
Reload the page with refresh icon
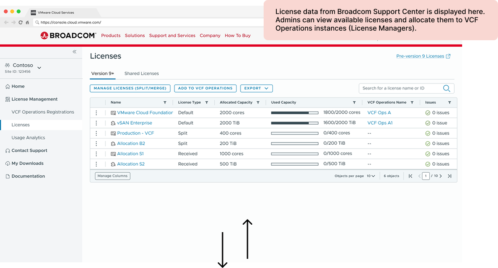click(x=20, y=22)
